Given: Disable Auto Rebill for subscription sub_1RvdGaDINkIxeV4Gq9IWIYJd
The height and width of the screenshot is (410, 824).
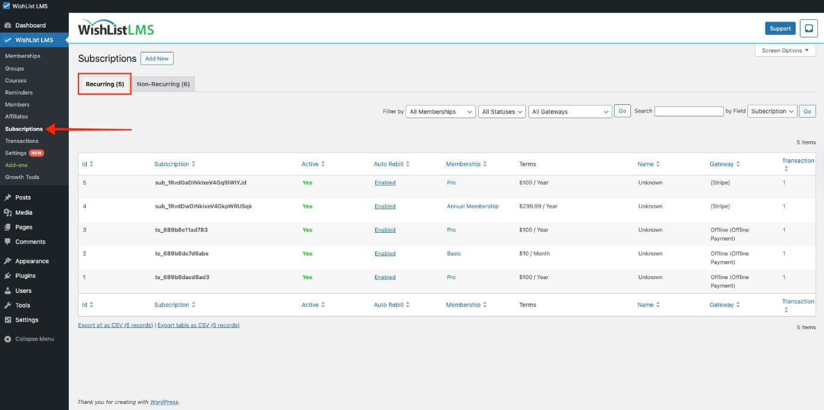Looking at the screenshot, I should [x=385, y=182].
